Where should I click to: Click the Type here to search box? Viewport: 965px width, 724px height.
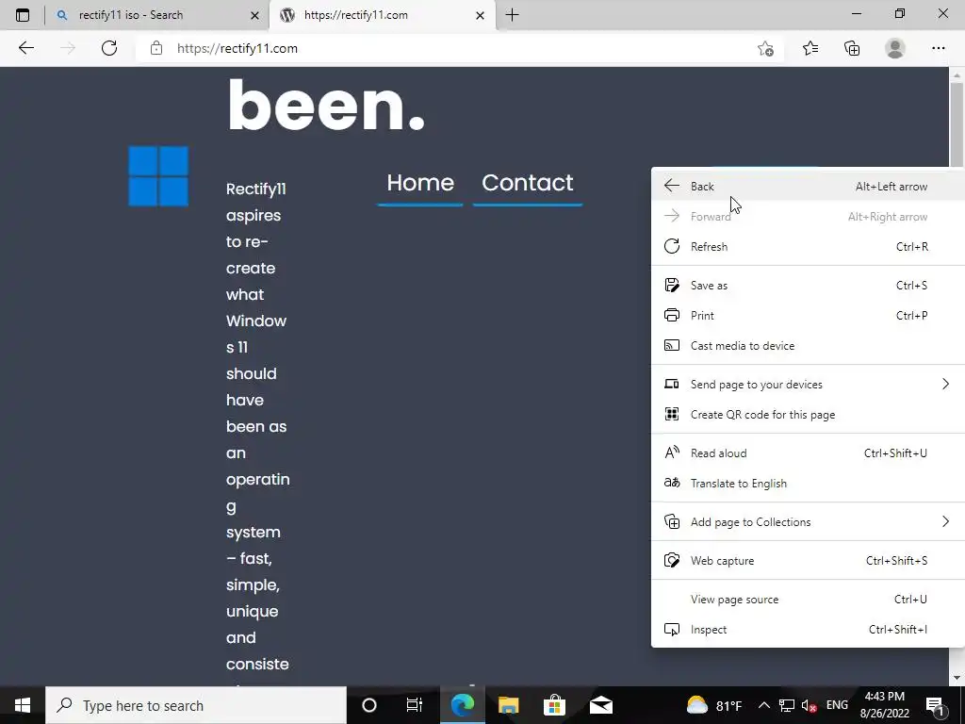196,705
